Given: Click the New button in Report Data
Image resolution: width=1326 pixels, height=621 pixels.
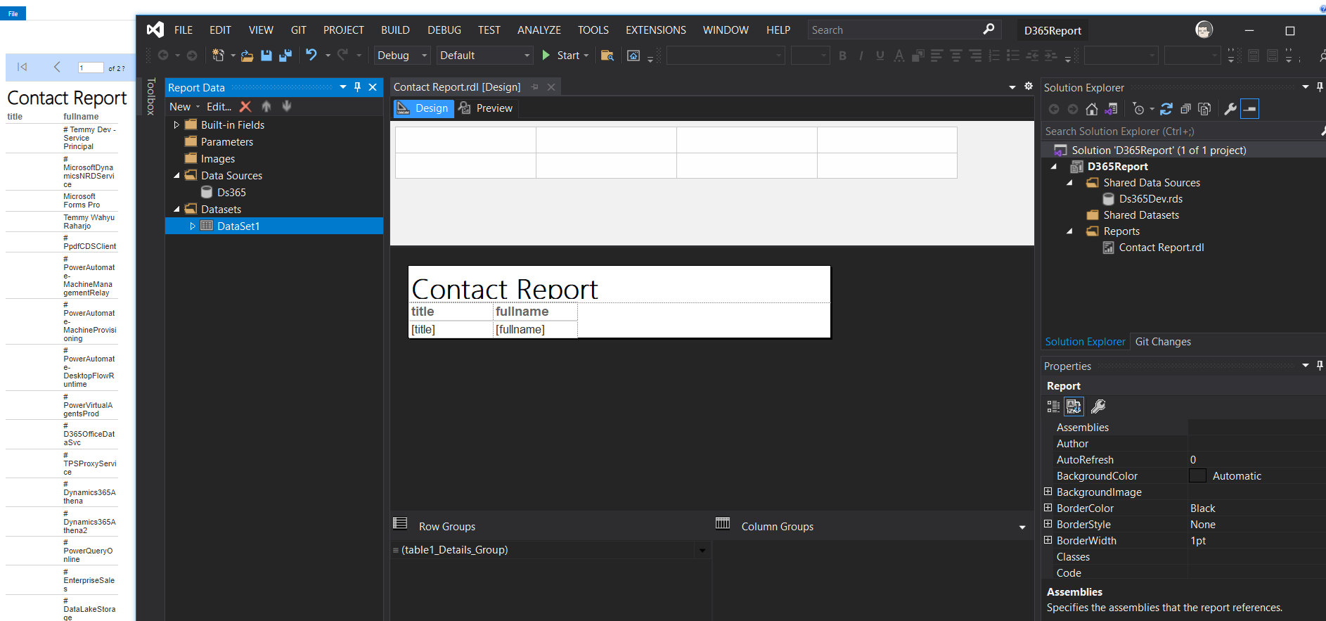Looking at the screenshot, I should [x=185, y=107].
